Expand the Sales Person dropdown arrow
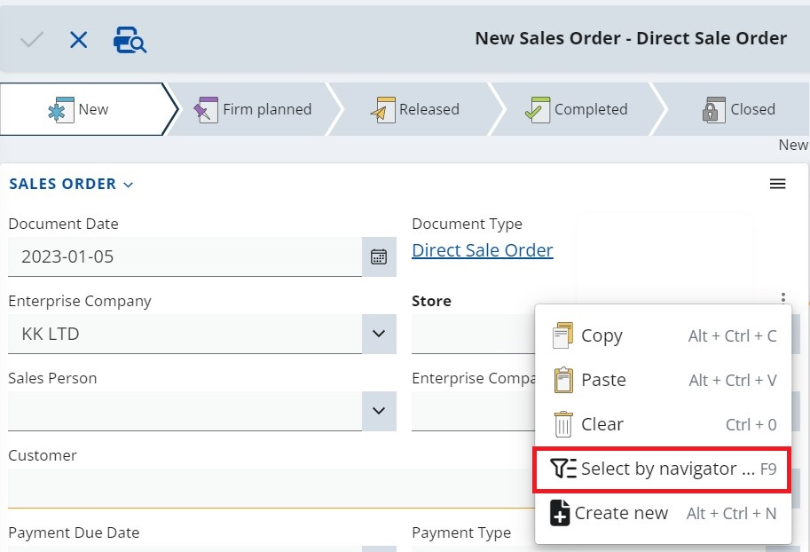The width and height of the screenshot is (810, 552). tap(379, 411)
